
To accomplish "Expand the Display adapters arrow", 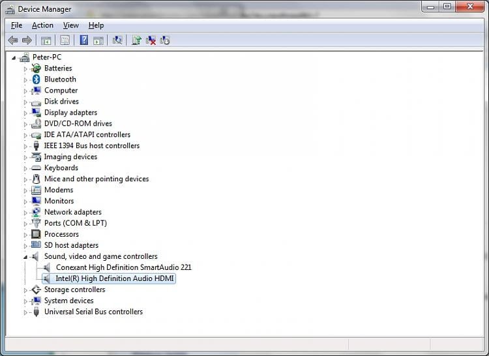I will click(x=25, y=113).
